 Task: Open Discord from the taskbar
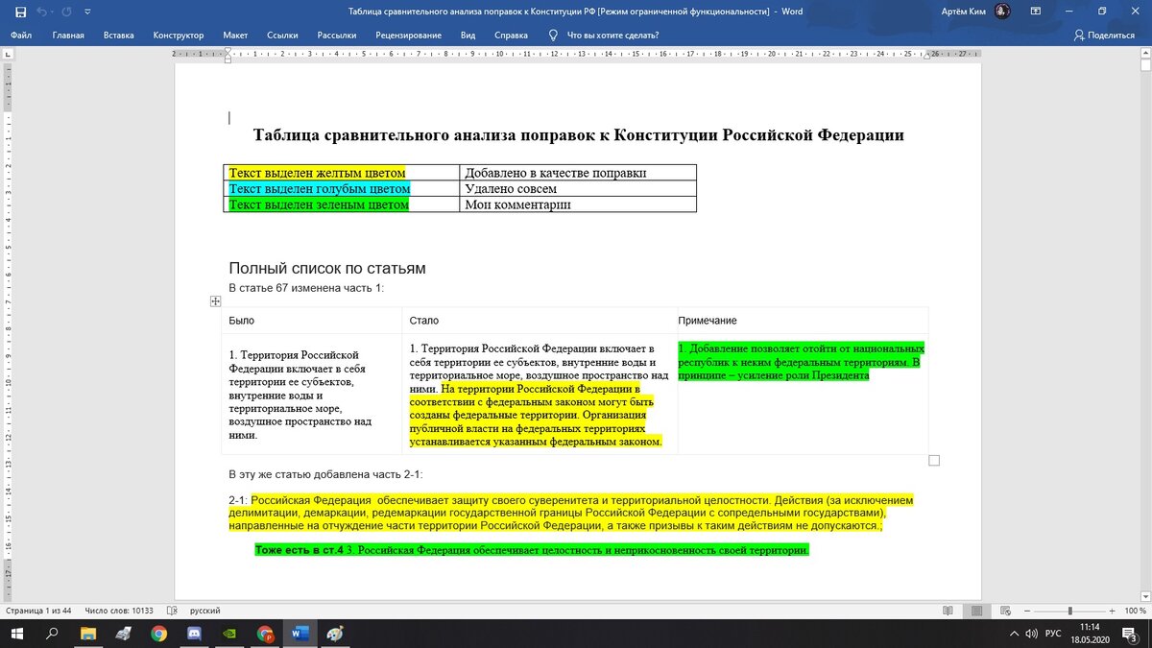coord(193,634)
